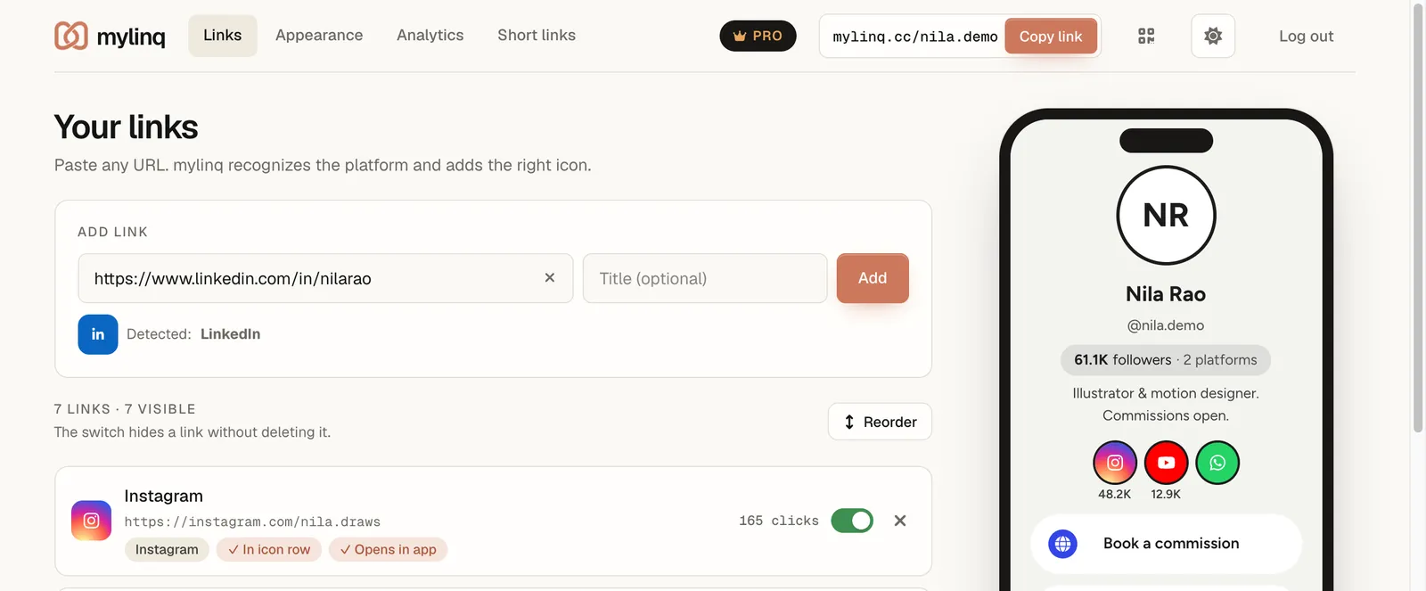Click YouTube icon in the phone preview
The width and height of the screenshot is (1426, 591).
coord(1167,463)
